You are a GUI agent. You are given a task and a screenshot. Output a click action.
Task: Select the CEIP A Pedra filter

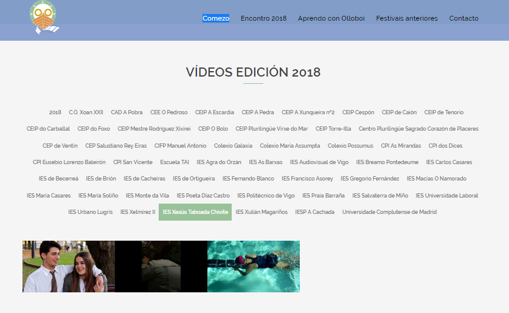pyautogui.click(x=258, y=112)
